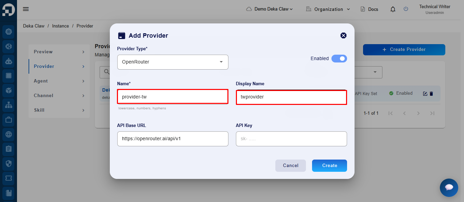Open the Provider Type dropdown
Viewport: 464px width, 202px height.
click(x=173, y=62)
